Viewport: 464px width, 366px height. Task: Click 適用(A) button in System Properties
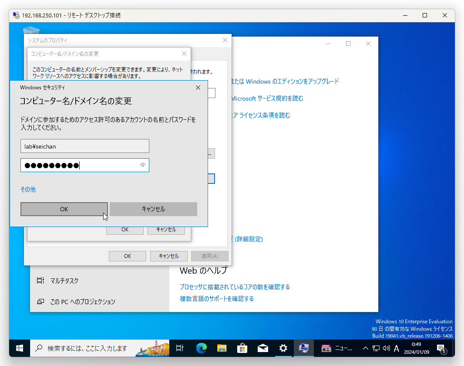(x=210, y=256)
